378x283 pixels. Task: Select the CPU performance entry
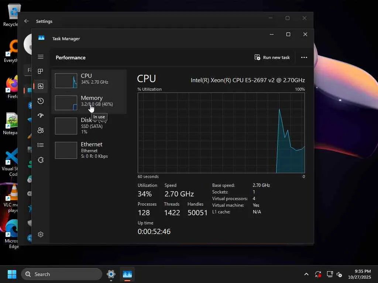pyautogui.click(x=89, y=81)
